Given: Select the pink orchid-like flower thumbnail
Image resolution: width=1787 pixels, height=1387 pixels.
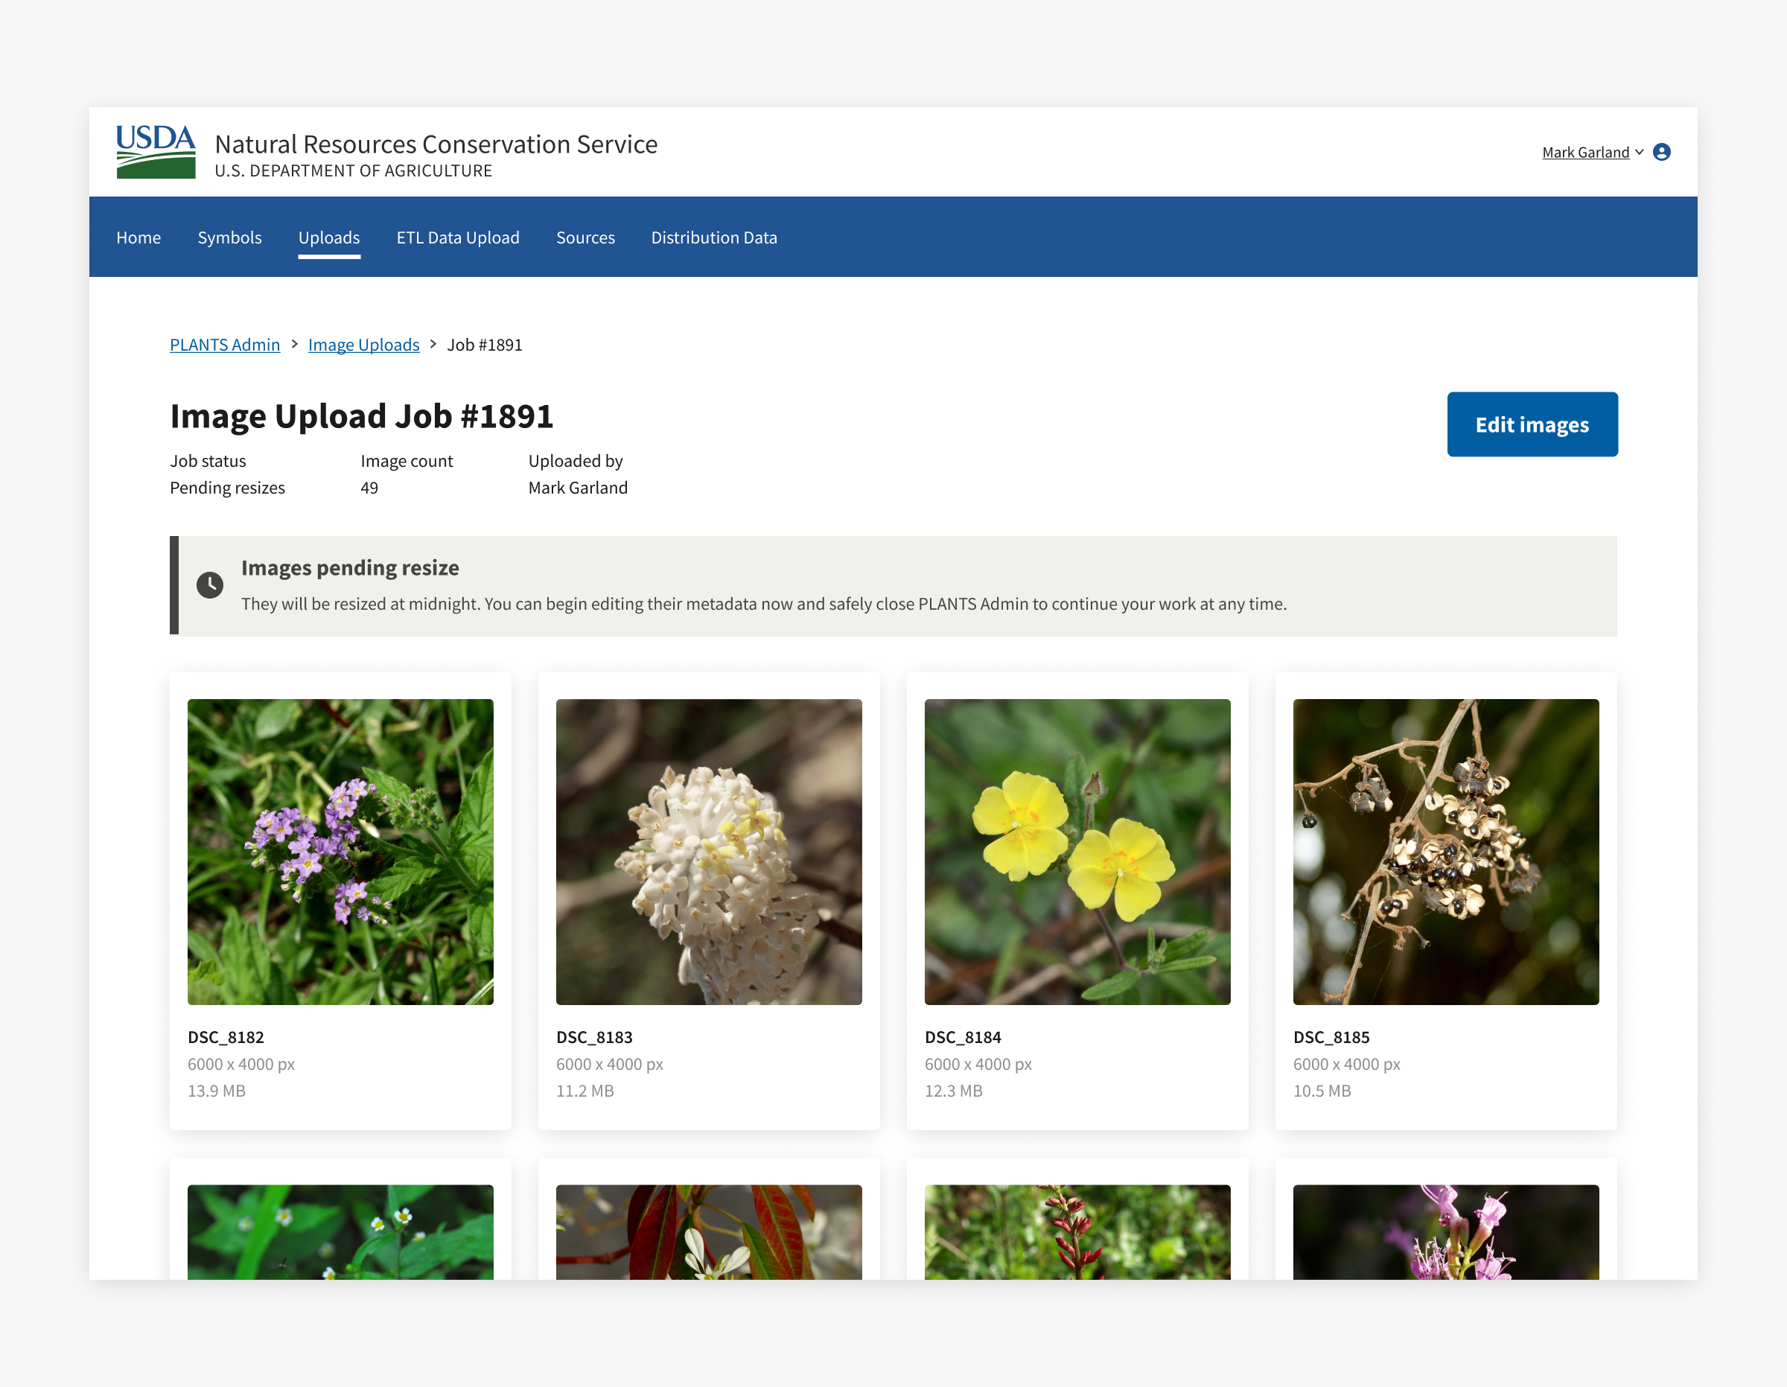Looking at the screenshot, I should 1445,1231.
